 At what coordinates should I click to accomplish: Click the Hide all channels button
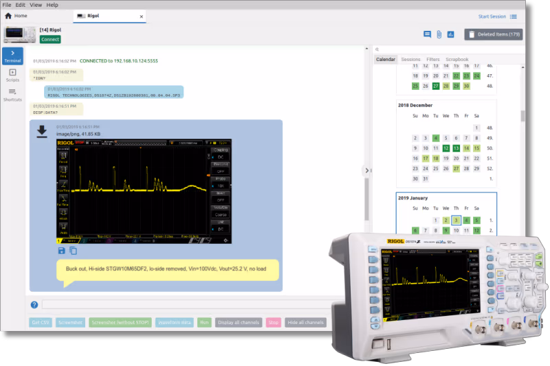click(305, 323)
